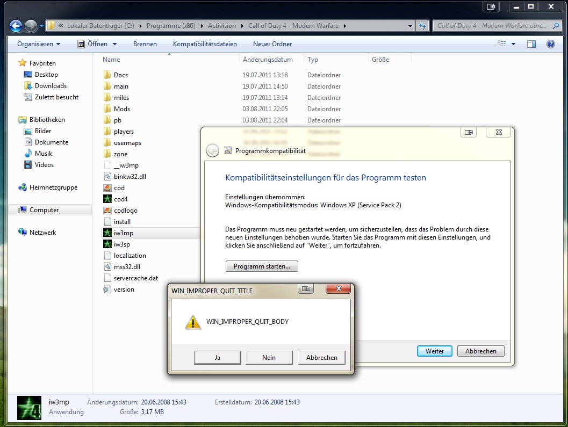Open Explorer help question mark
Screen dimensions: 568x427
[551, 44]
